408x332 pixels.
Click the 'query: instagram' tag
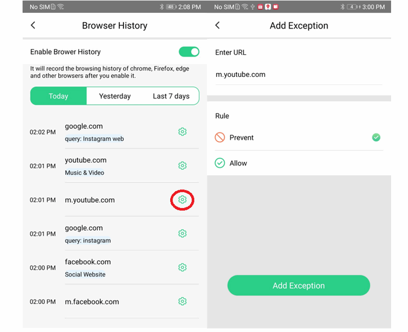(x=87, y=241)
